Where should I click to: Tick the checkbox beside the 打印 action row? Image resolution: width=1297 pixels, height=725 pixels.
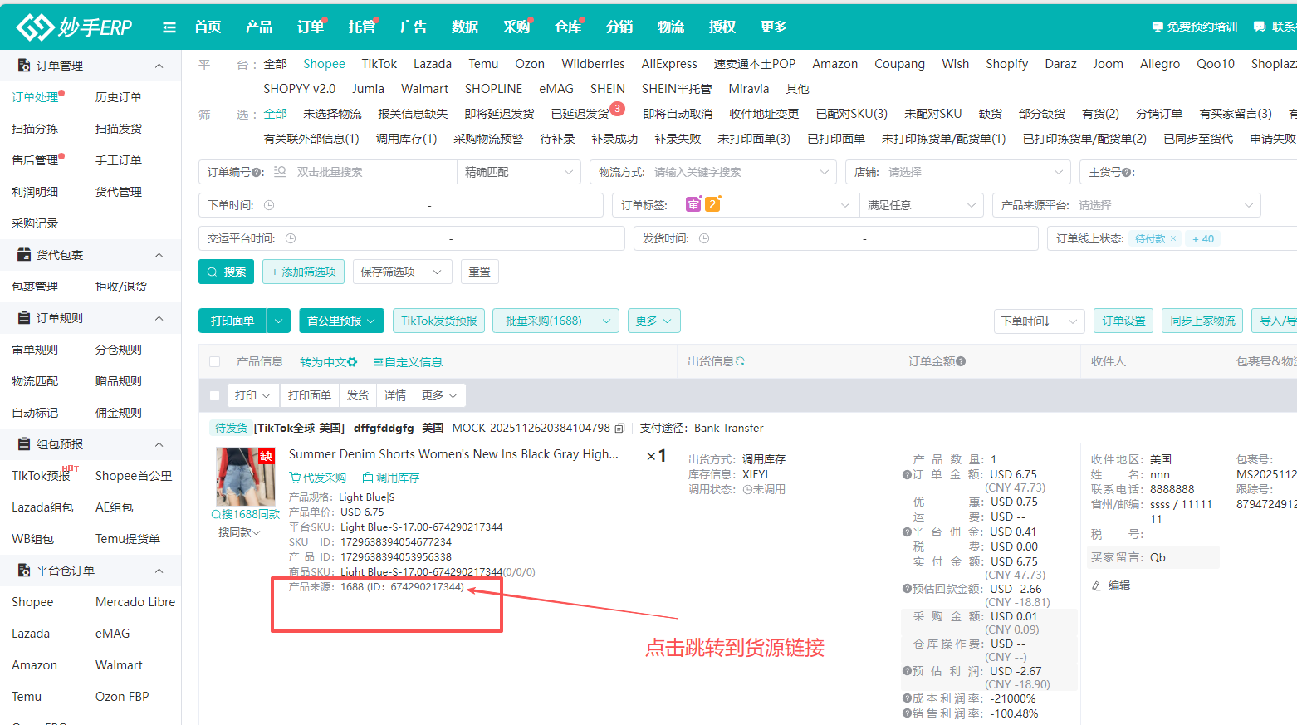pyautogui.click(x=214, y=394)
